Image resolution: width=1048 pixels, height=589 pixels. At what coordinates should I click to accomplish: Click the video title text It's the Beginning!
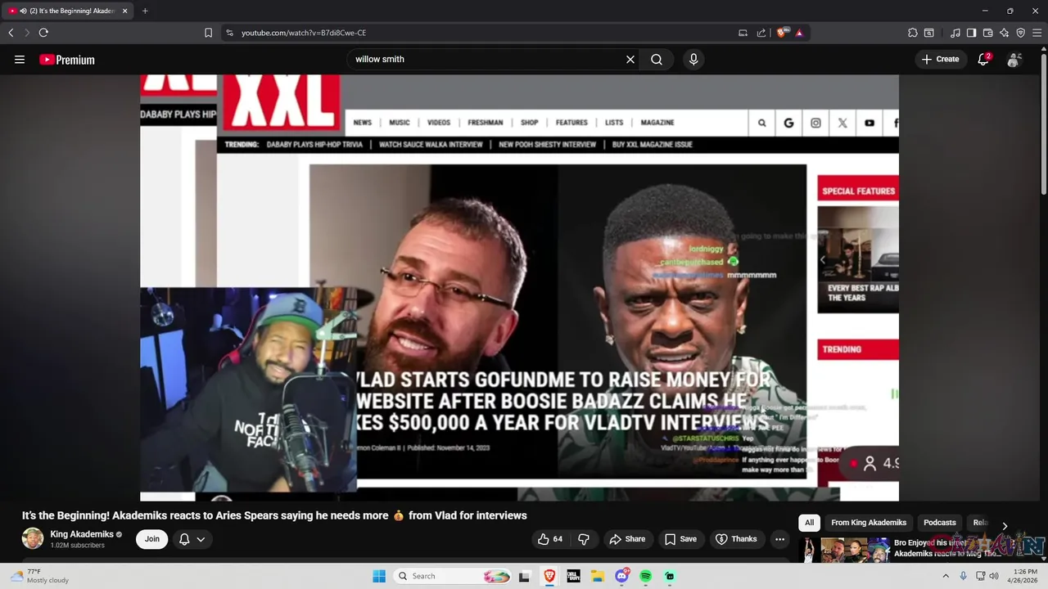[274, 515]
